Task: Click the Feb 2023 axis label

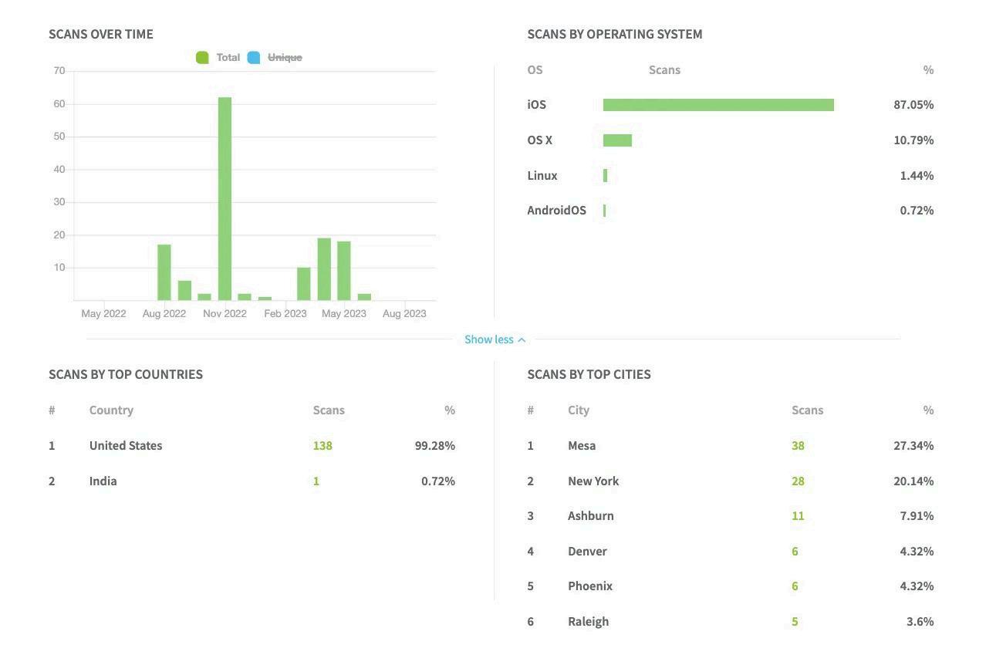Action: [x=285, y=313]
